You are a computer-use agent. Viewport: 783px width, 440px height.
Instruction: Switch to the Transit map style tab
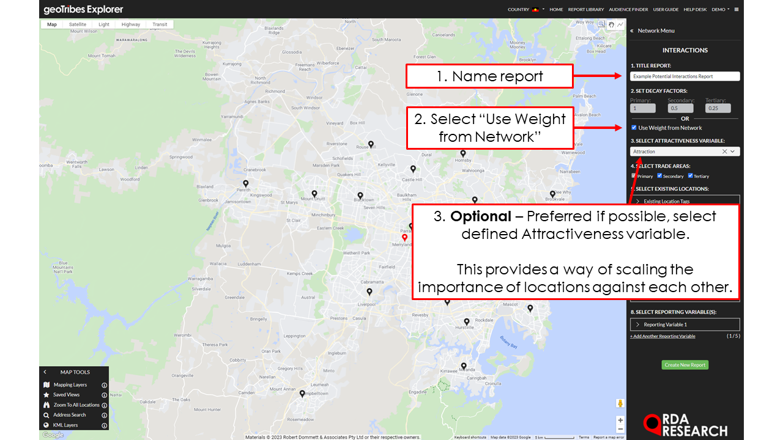pyautogui.click(x=160, y=24)
